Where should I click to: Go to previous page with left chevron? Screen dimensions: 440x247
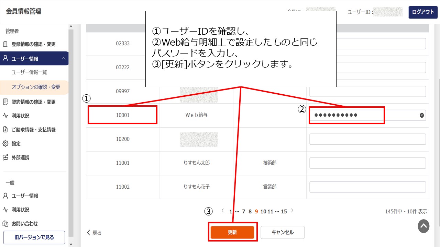223,211
